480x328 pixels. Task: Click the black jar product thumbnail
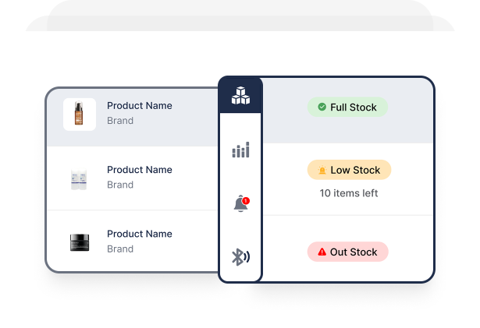coord(79,242)
